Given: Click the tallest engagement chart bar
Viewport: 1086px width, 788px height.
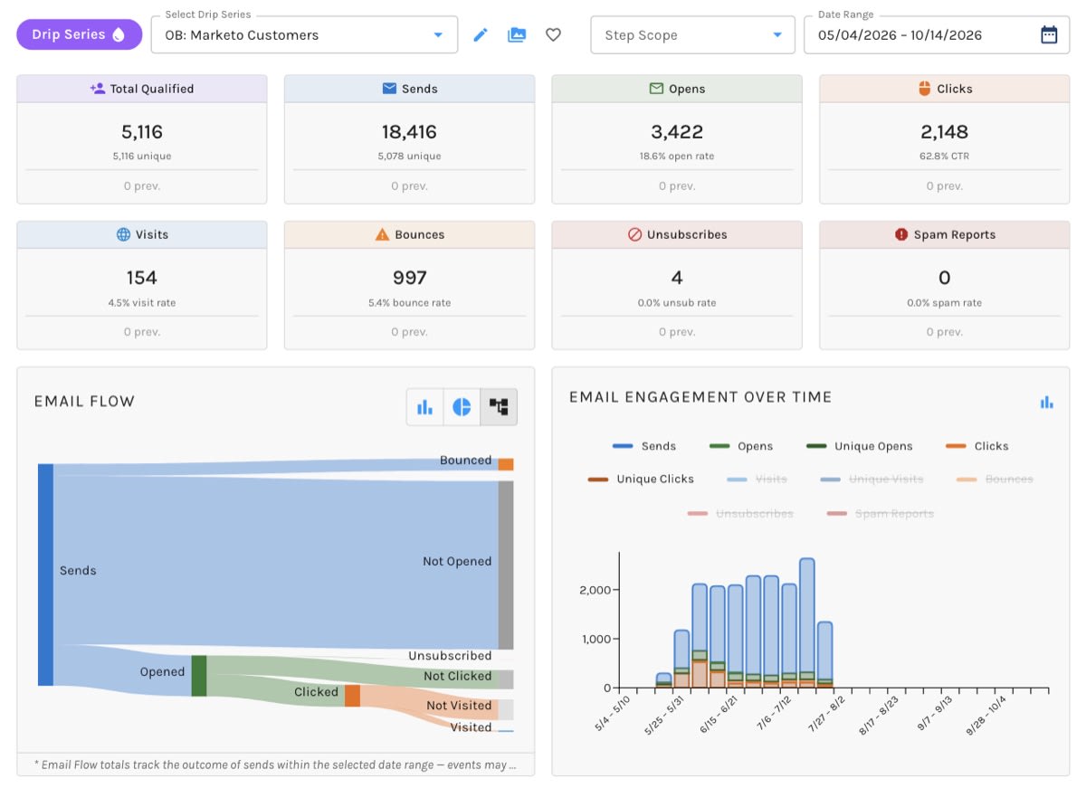Looking at the screenshot, I should pyautogui.click(x=807, y=623).
